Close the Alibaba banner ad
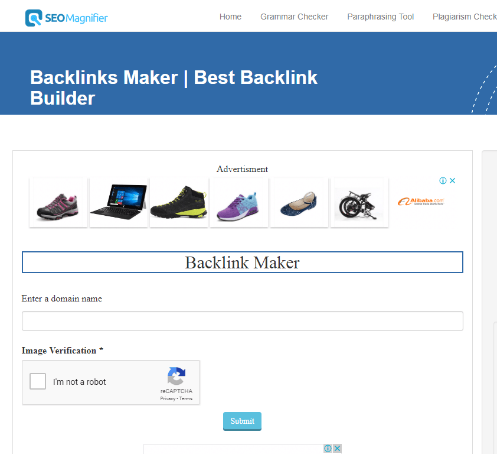 point(452,181)
